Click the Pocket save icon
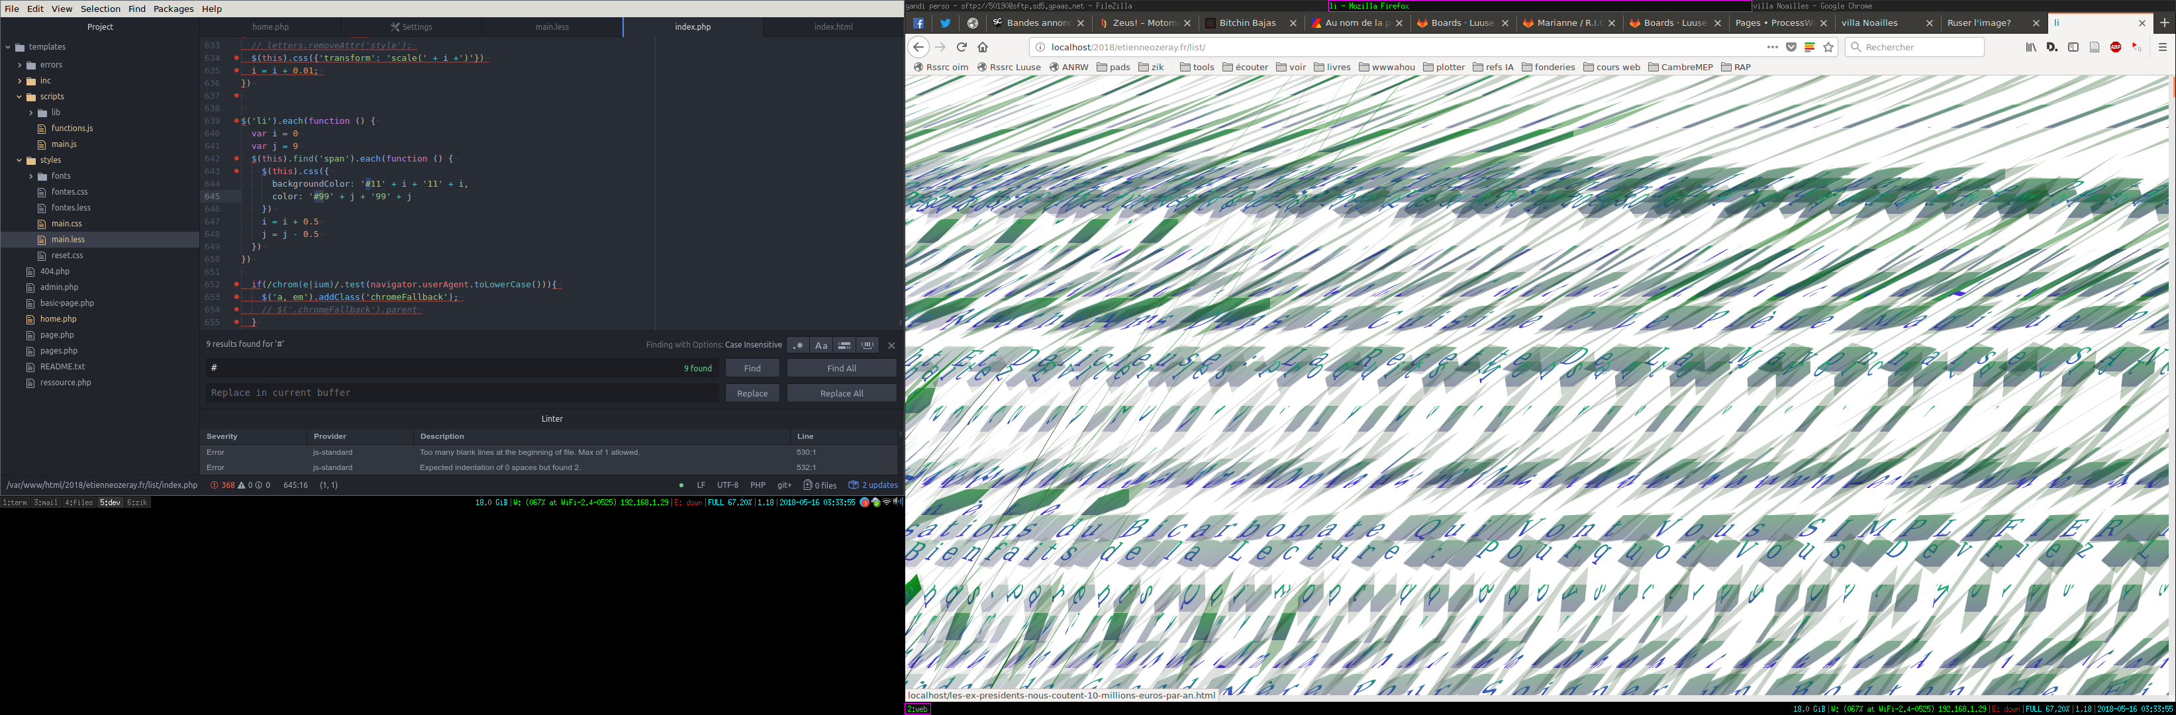 click(x=1791, y=47)
